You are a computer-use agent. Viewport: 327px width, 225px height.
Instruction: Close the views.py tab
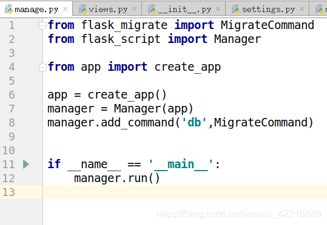pos(135,9)
